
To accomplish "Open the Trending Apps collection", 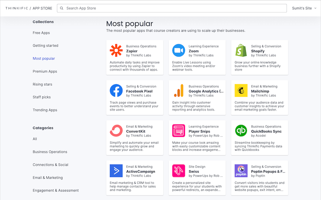I will click(x=45, y=110).
